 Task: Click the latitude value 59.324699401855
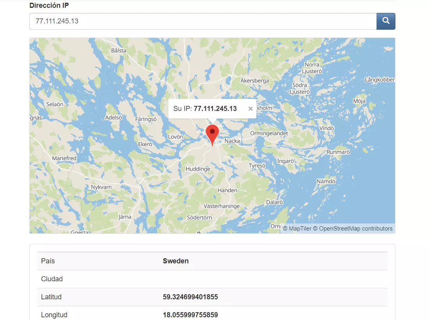tap(190, 297)
